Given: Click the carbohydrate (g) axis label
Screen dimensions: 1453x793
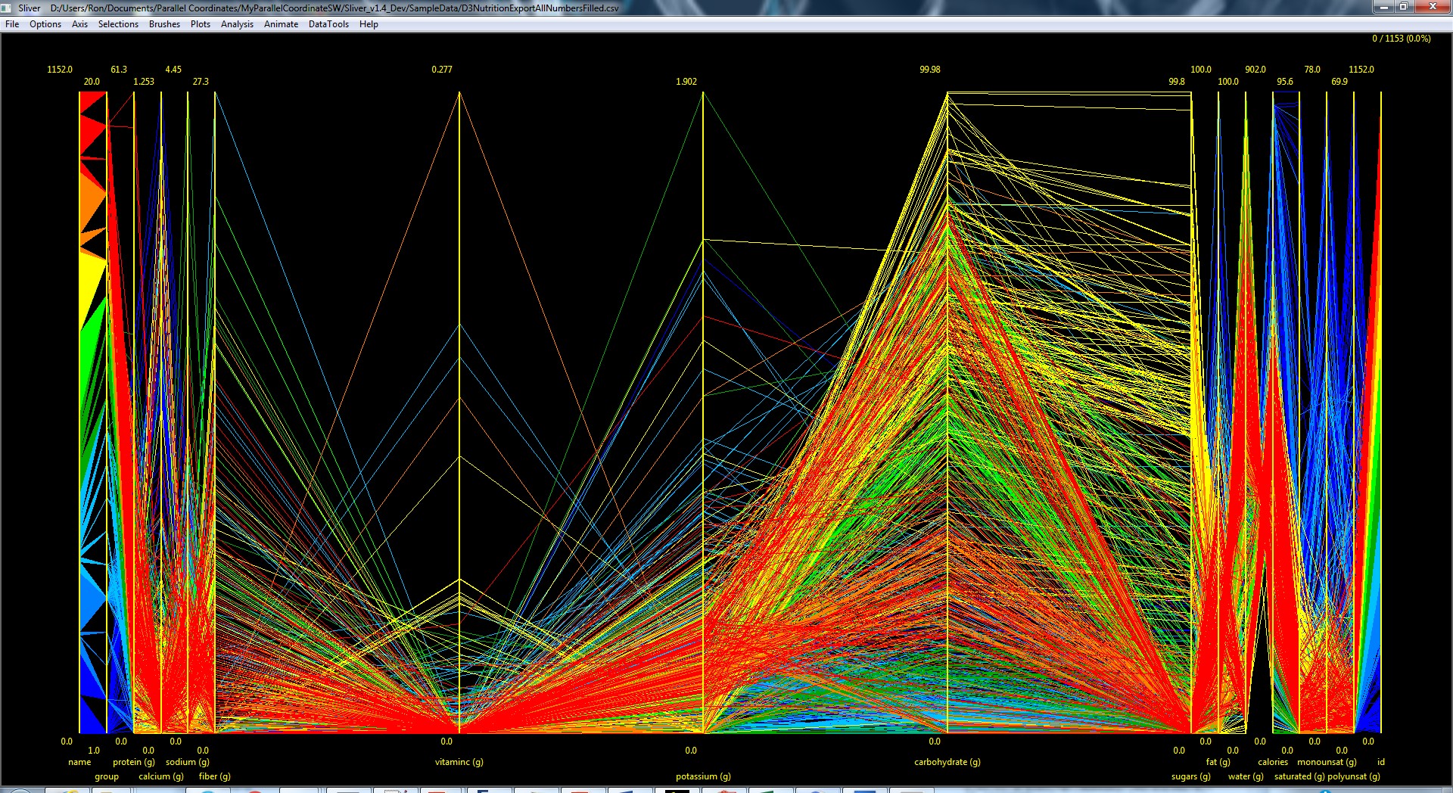Looking at the screenshot, I should [x=947, y=762].
